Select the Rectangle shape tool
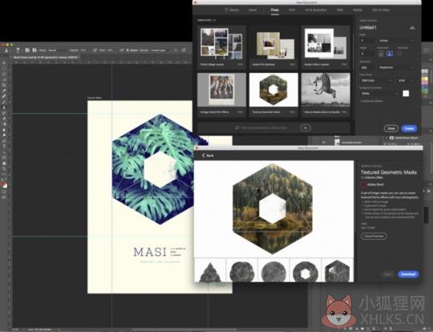The height and width of the screenshot is (332, 433). tap(4, 158)
